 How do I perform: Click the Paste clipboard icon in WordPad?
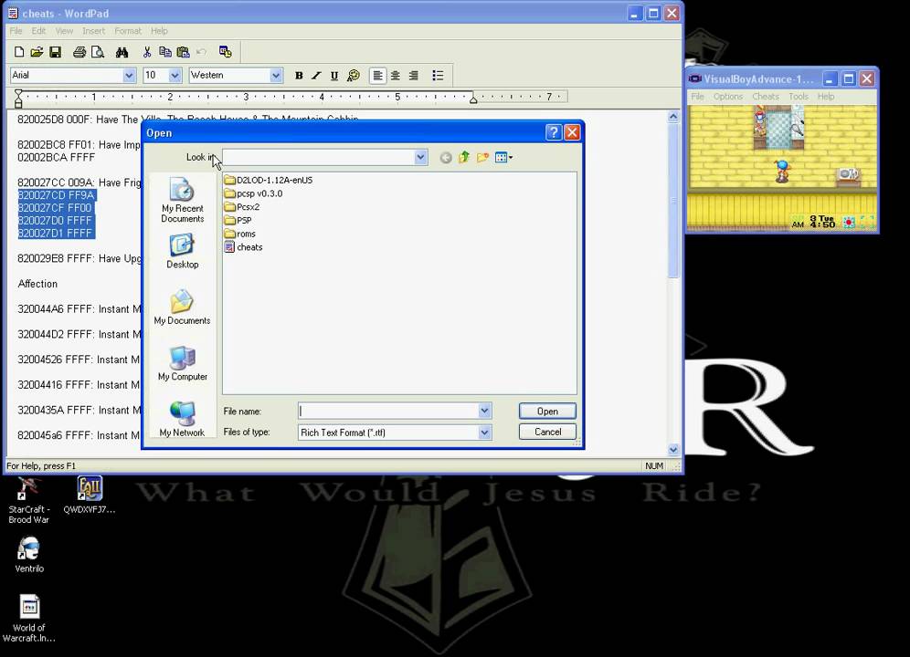(183, 52)
